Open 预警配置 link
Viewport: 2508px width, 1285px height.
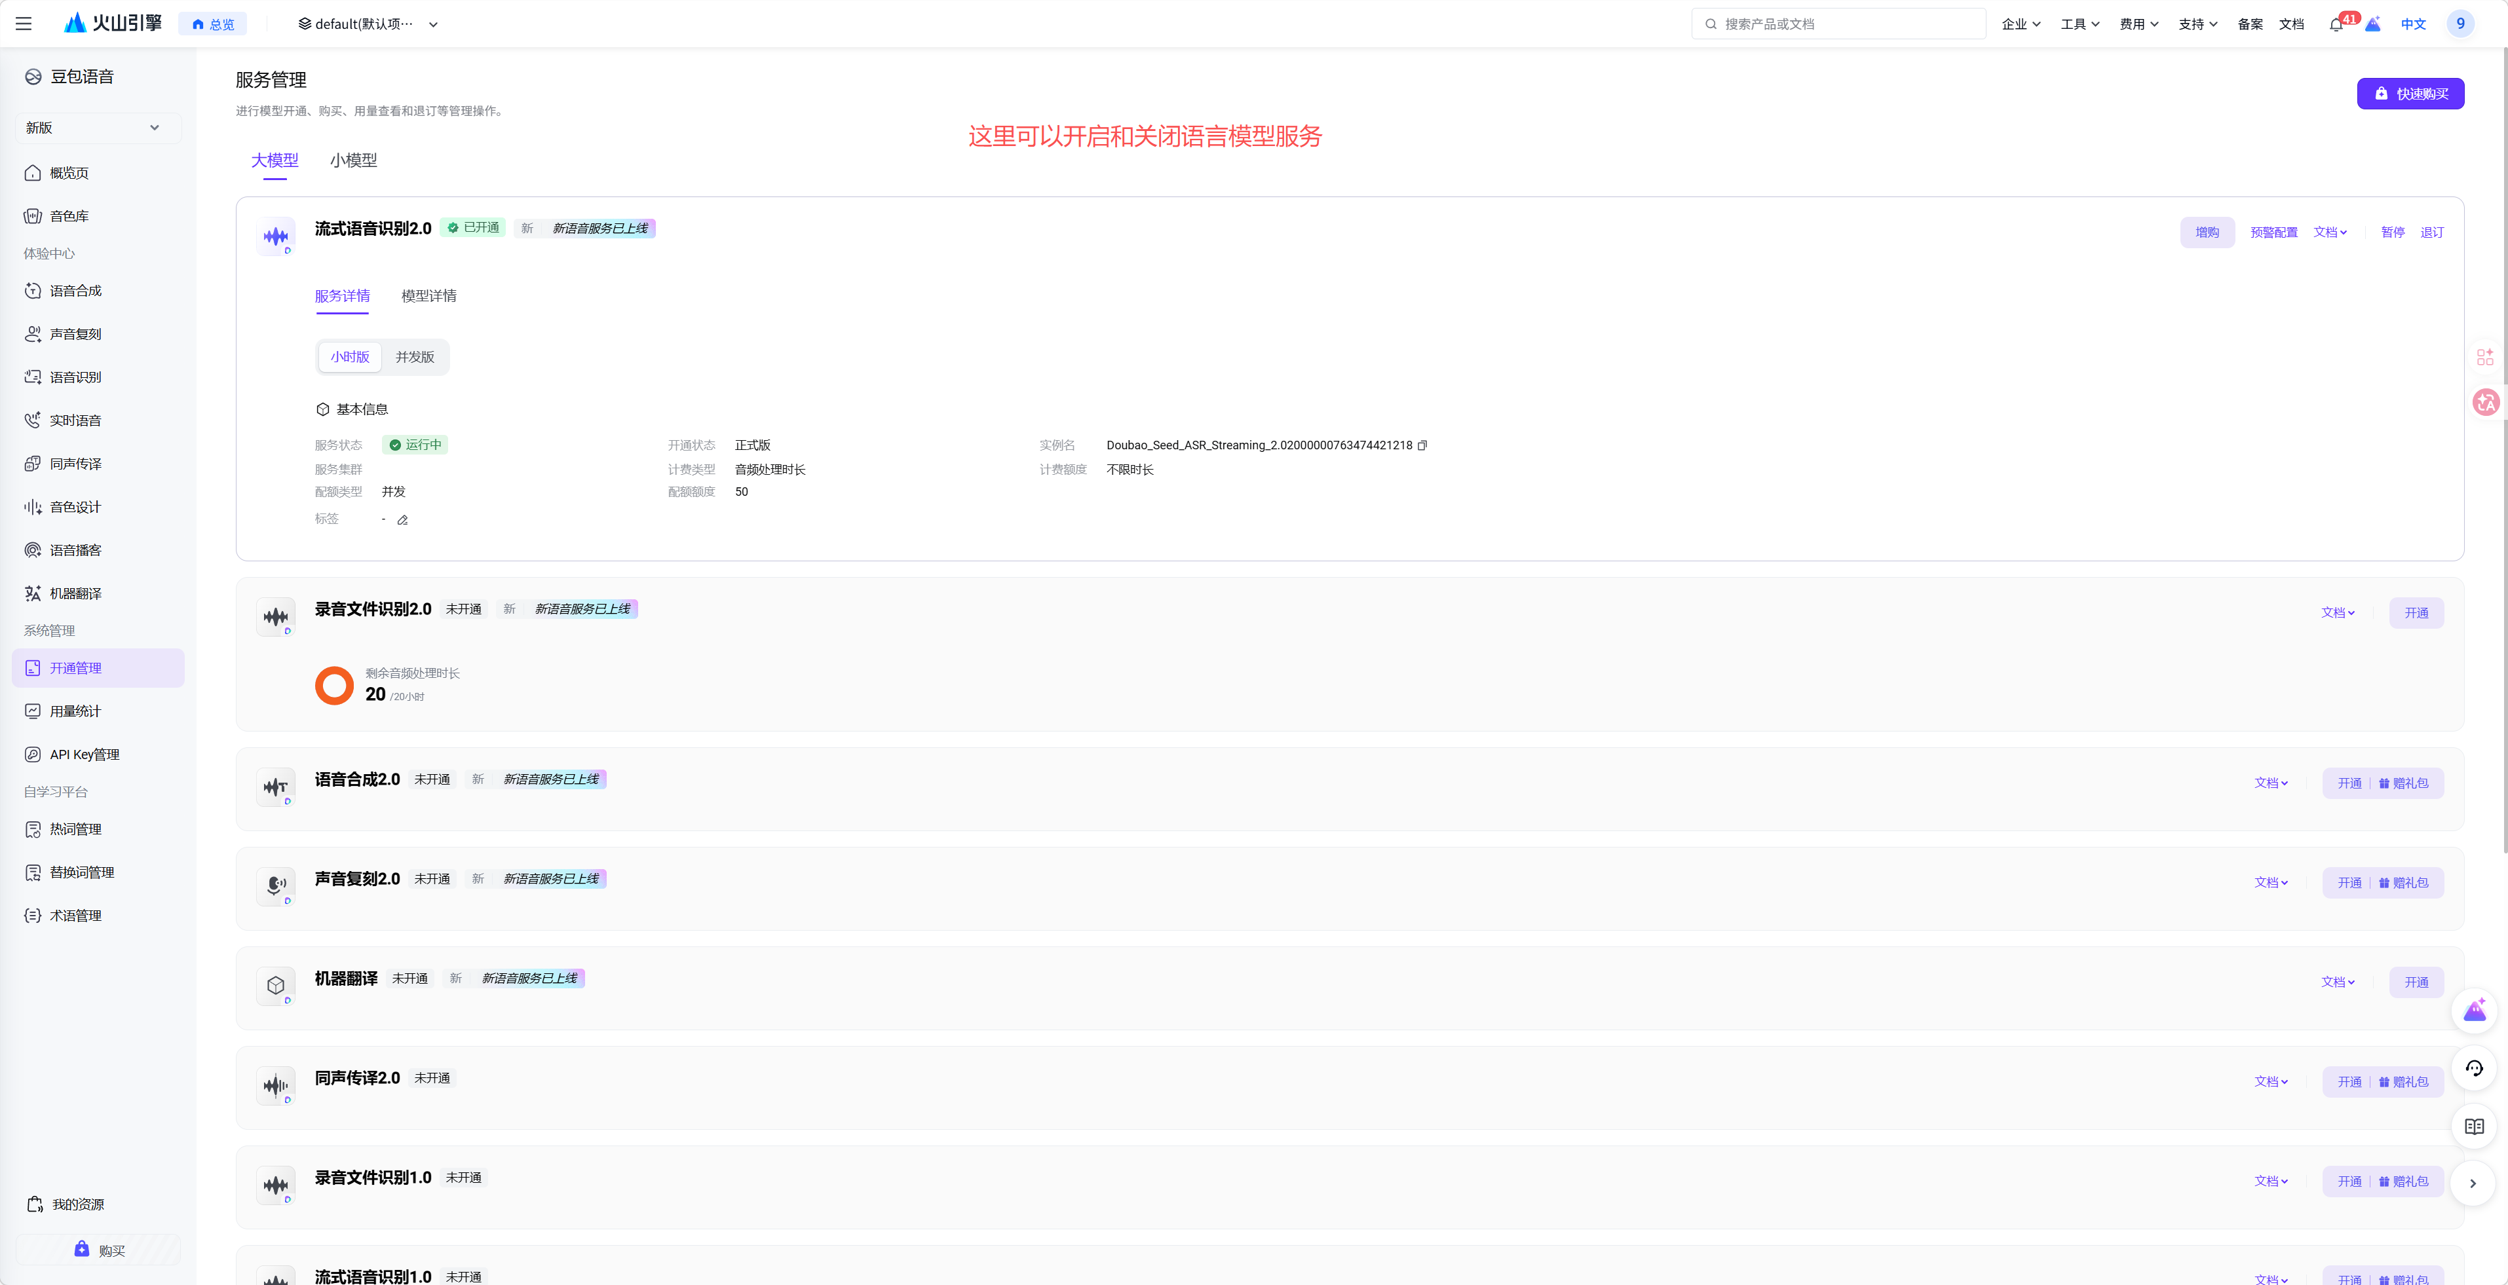(2273, 233)
